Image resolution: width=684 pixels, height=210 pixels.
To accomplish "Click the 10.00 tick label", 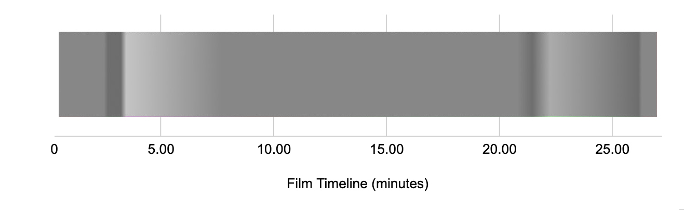I will pyautogui.click(x=273, y=150).
